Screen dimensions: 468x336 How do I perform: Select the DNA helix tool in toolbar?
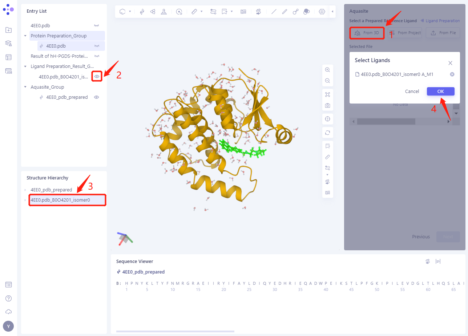[x=142, y=11]
